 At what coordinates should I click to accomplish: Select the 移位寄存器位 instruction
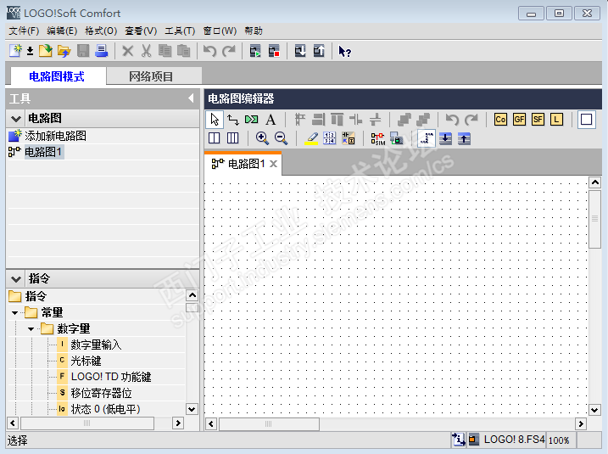coord(101,393)
